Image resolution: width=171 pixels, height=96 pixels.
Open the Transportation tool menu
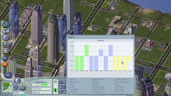(x=6, y=37)
